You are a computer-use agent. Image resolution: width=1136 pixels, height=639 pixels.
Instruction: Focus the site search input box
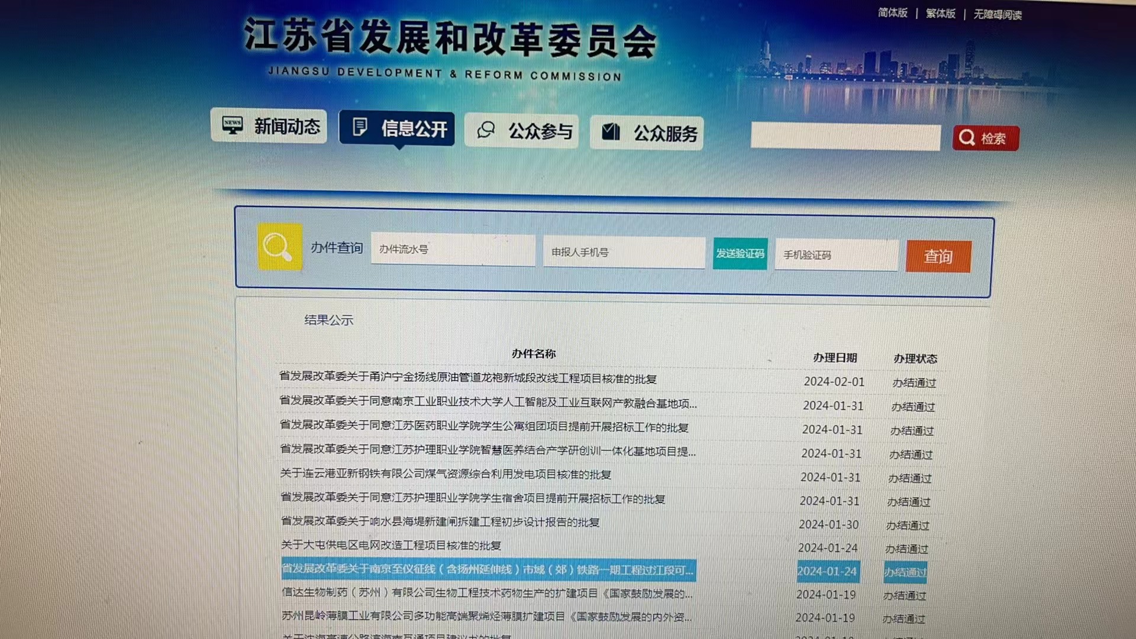tap(845, 137)
